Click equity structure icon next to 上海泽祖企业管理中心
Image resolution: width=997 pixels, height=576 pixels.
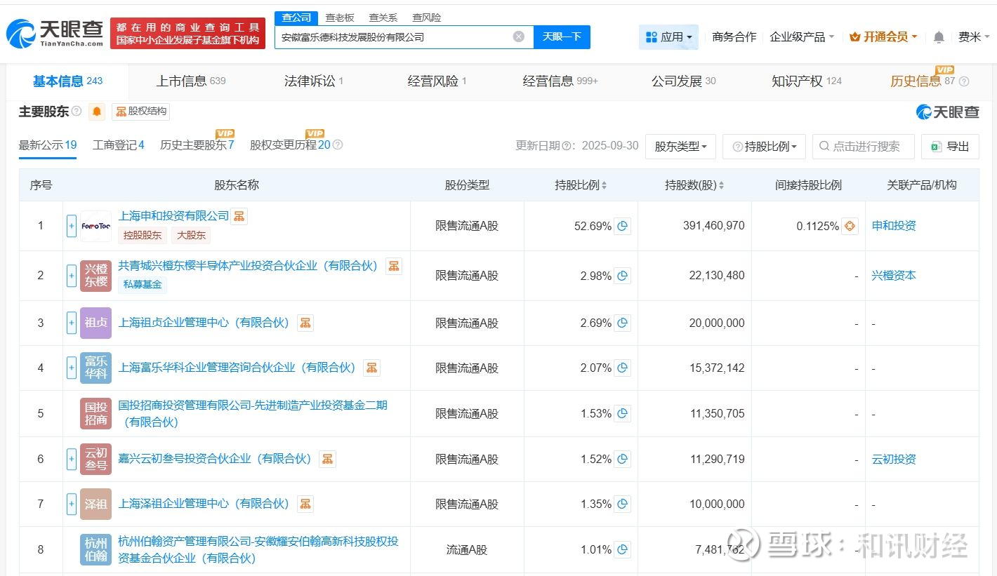pos(305,504)
